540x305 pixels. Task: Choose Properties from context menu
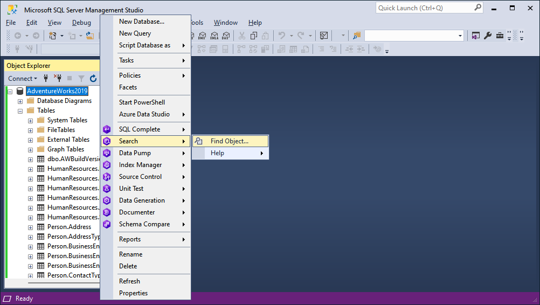(x=146, y=293)
